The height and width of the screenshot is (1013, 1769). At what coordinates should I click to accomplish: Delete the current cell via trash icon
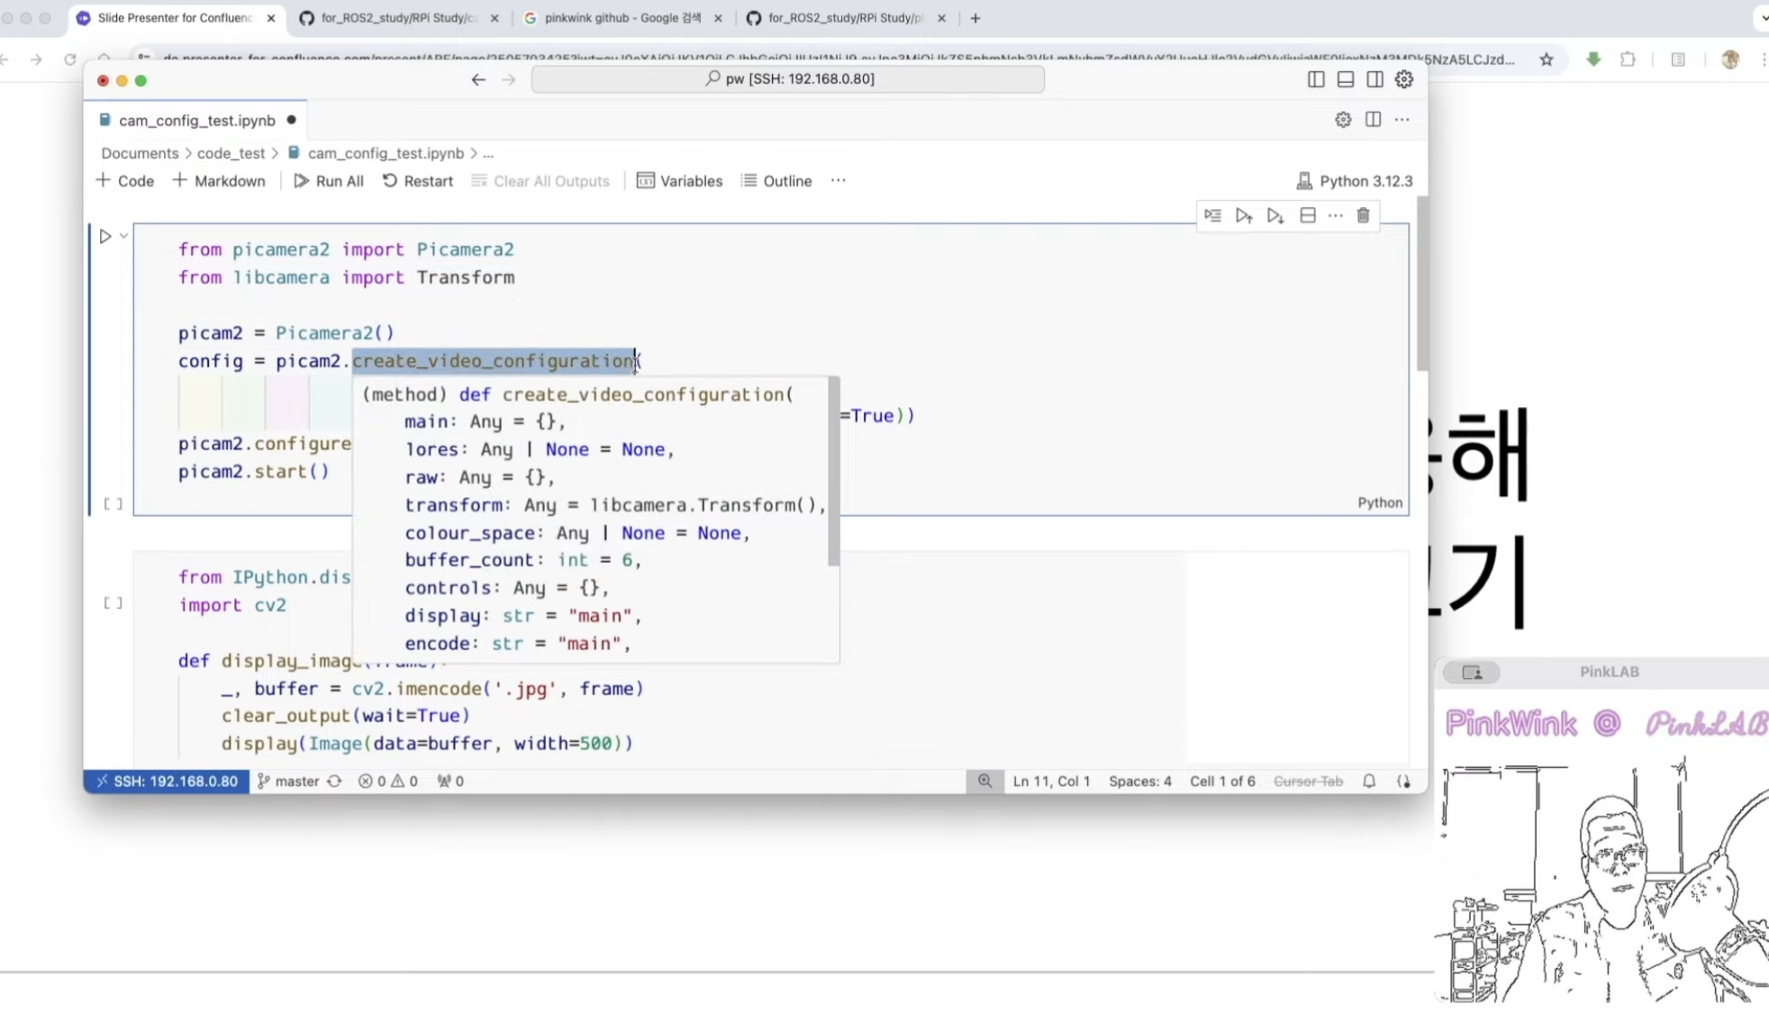coord(1363,215)
